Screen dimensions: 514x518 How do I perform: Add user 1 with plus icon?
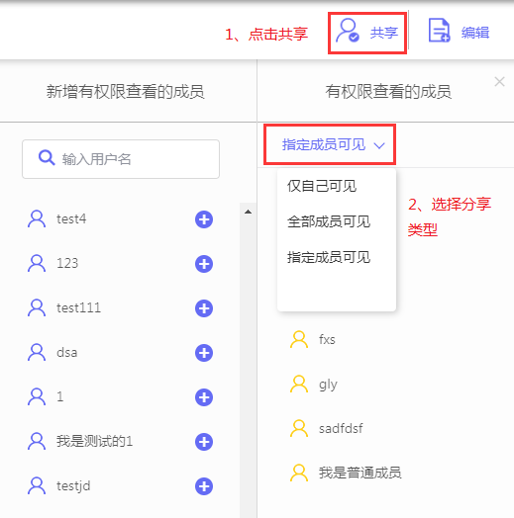204,397
